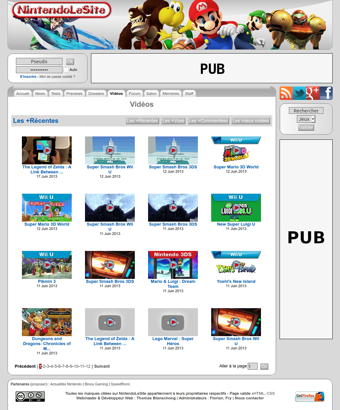The width and height of the screenshot is (340, 410).
Task: Open the RSS feed icon
Action: click(x=286, y=93)
